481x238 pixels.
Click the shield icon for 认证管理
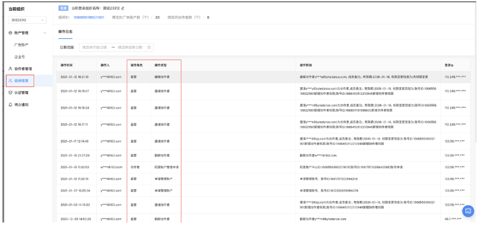pyautogui.click(x=10, y=92)
